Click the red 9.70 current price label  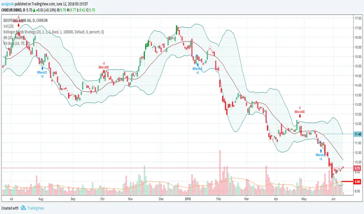tap(357, 168)
